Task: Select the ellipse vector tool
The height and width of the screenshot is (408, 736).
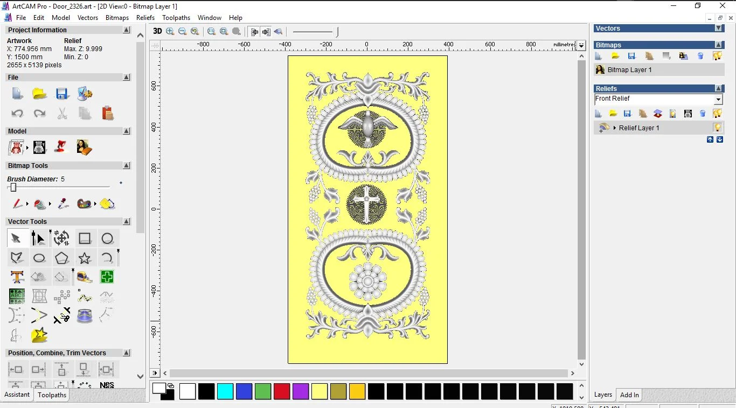Action: [39, 258]
